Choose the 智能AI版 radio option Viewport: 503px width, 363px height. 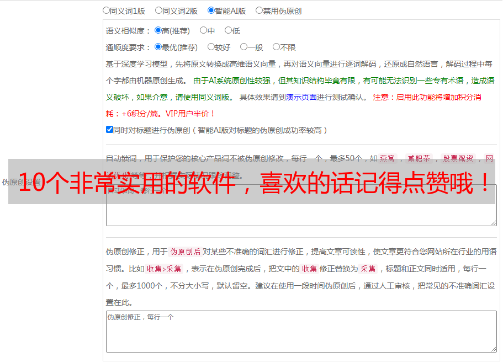pos(211,10)
